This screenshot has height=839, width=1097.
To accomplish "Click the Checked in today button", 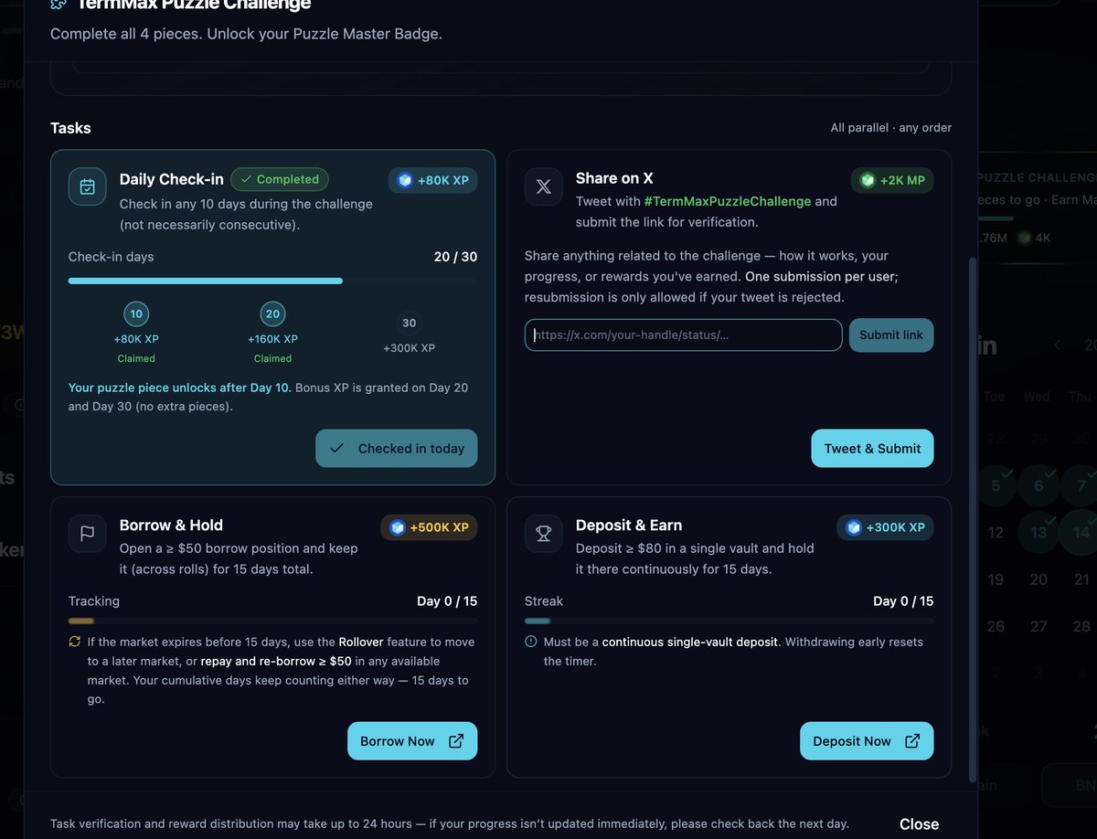I will [x=397, y=449].
